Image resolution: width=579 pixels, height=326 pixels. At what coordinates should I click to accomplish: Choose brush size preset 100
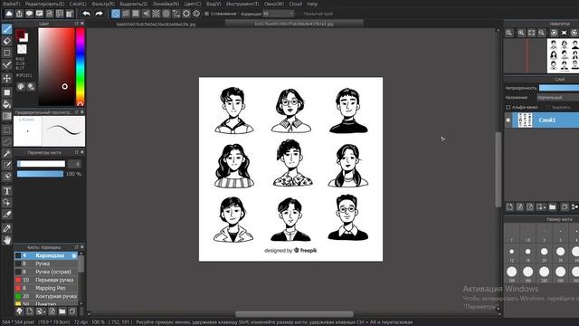[x=512, y=273]
